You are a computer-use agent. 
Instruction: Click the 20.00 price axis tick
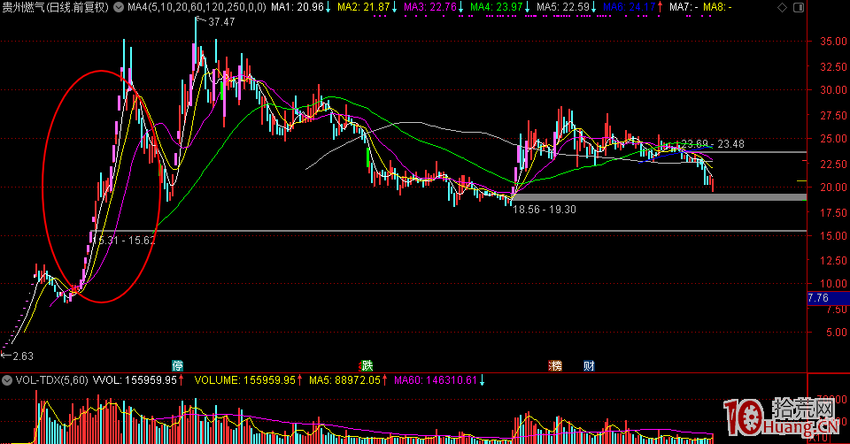(x=834, y=188)
